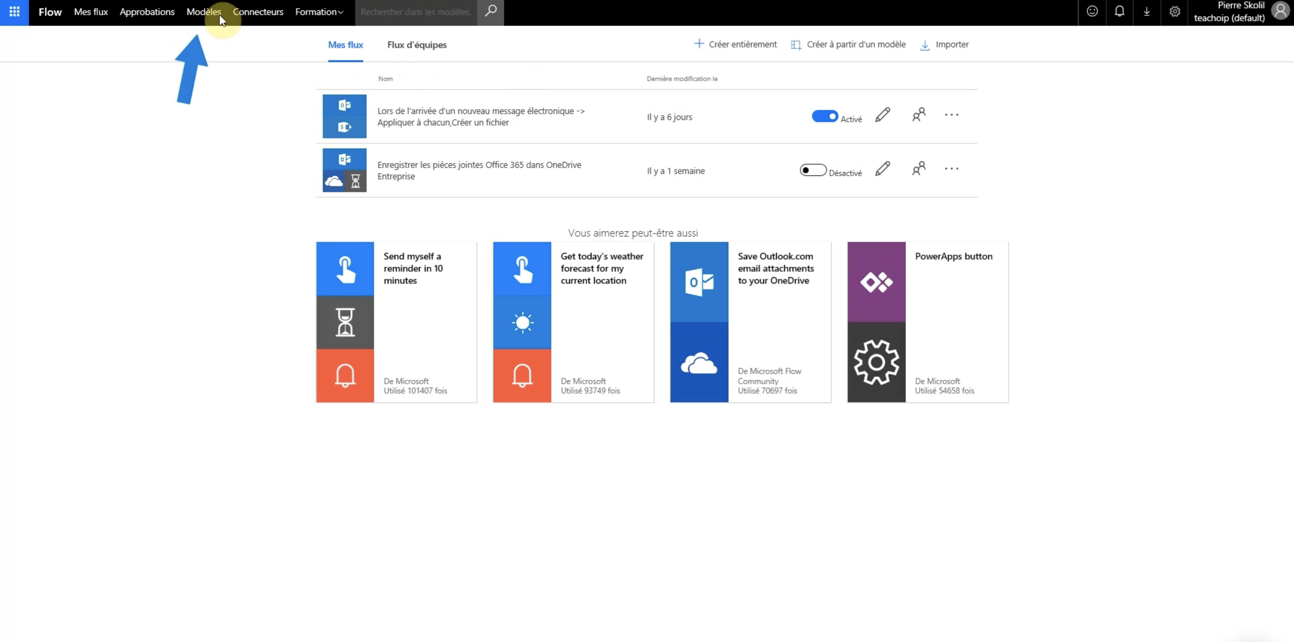Click 'Il y a 1 semaine' date cell

[676, 171]
